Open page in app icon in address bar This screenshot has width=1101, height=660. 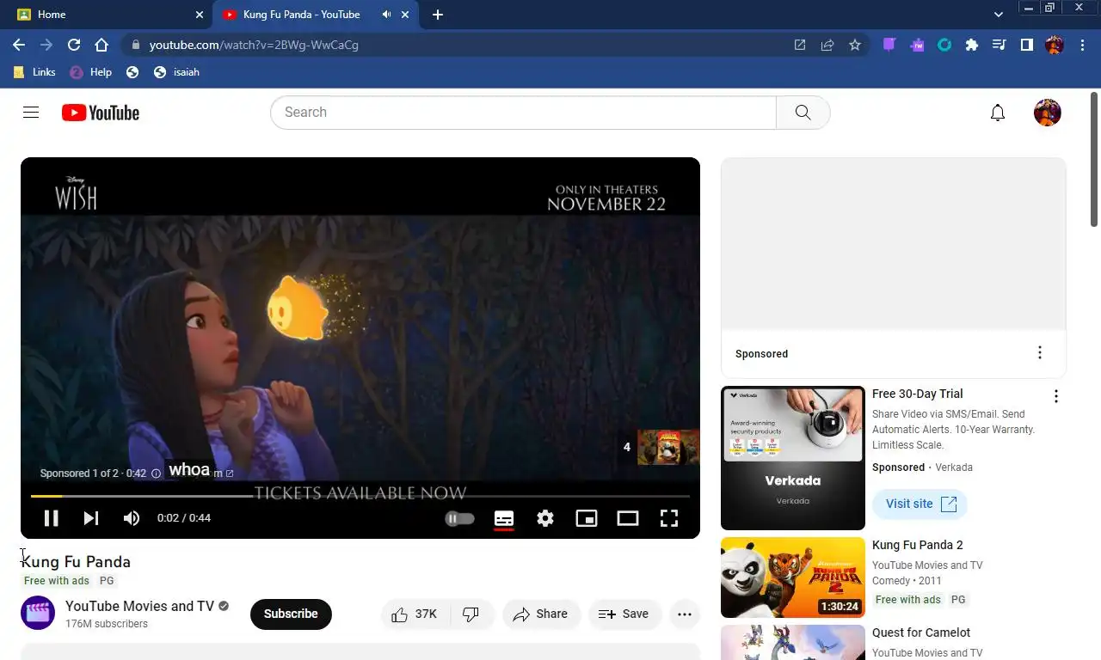(800, 45)
